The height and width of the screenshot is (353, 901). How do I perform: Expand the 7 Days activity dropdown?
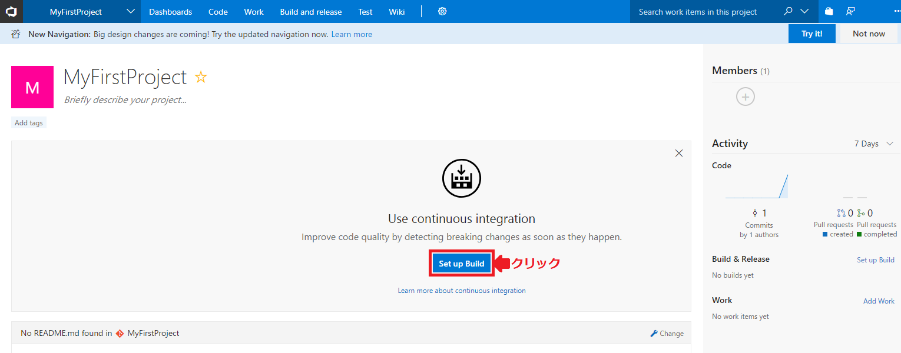coord(874,144)
